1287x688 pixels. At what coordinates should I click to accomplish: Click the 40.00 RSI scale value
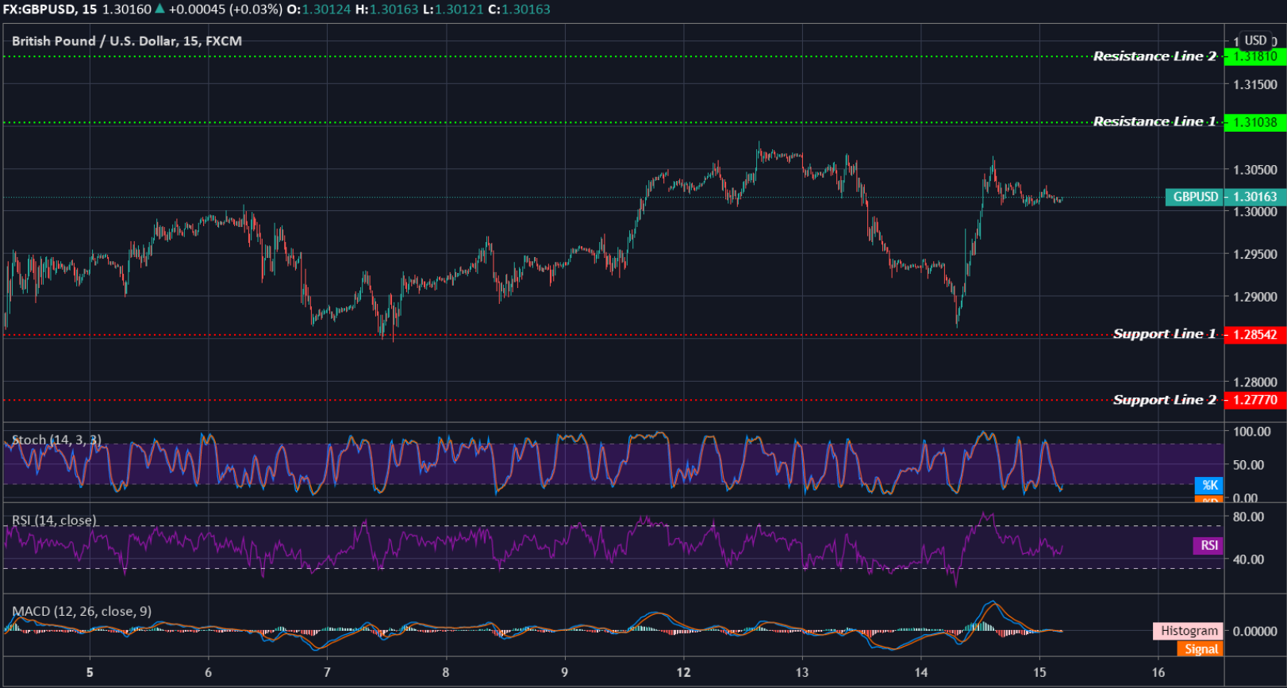point(1249,559)
